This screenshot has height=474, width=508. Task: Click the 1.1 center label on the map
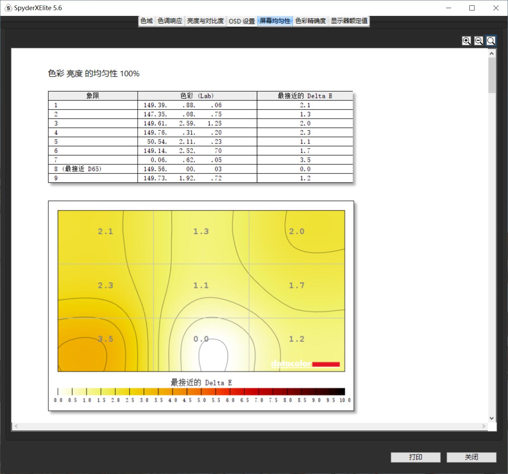point(201,286)
